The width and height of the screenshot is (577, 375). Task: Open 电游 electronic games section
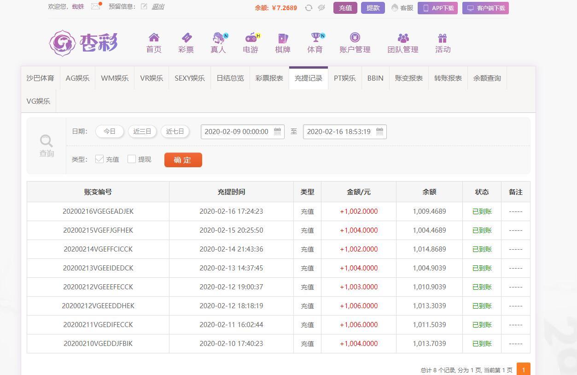(251, 43)
